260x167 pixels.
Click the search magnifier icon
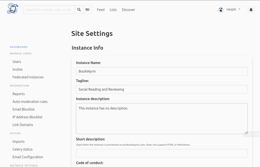click(x=79, y=10)
